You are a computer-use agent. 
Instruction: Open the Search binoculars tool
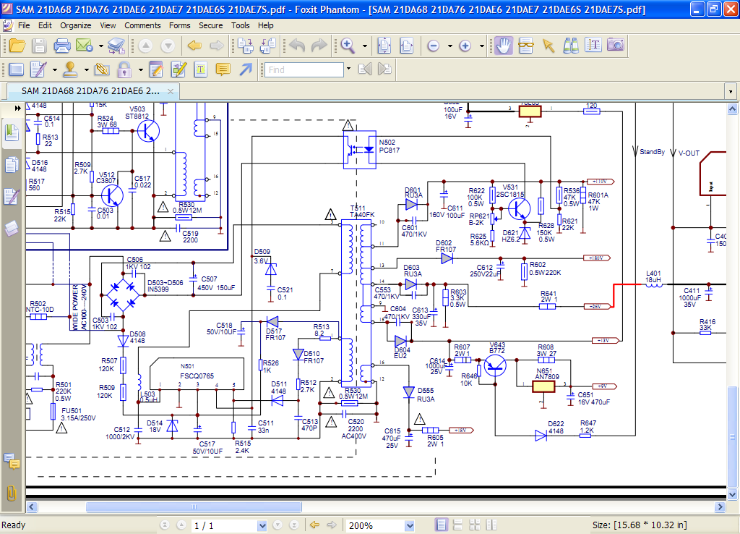(x=571, y=46)
